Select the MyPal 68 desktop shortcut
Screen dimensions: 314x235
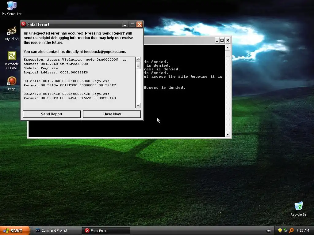(12, 34)
